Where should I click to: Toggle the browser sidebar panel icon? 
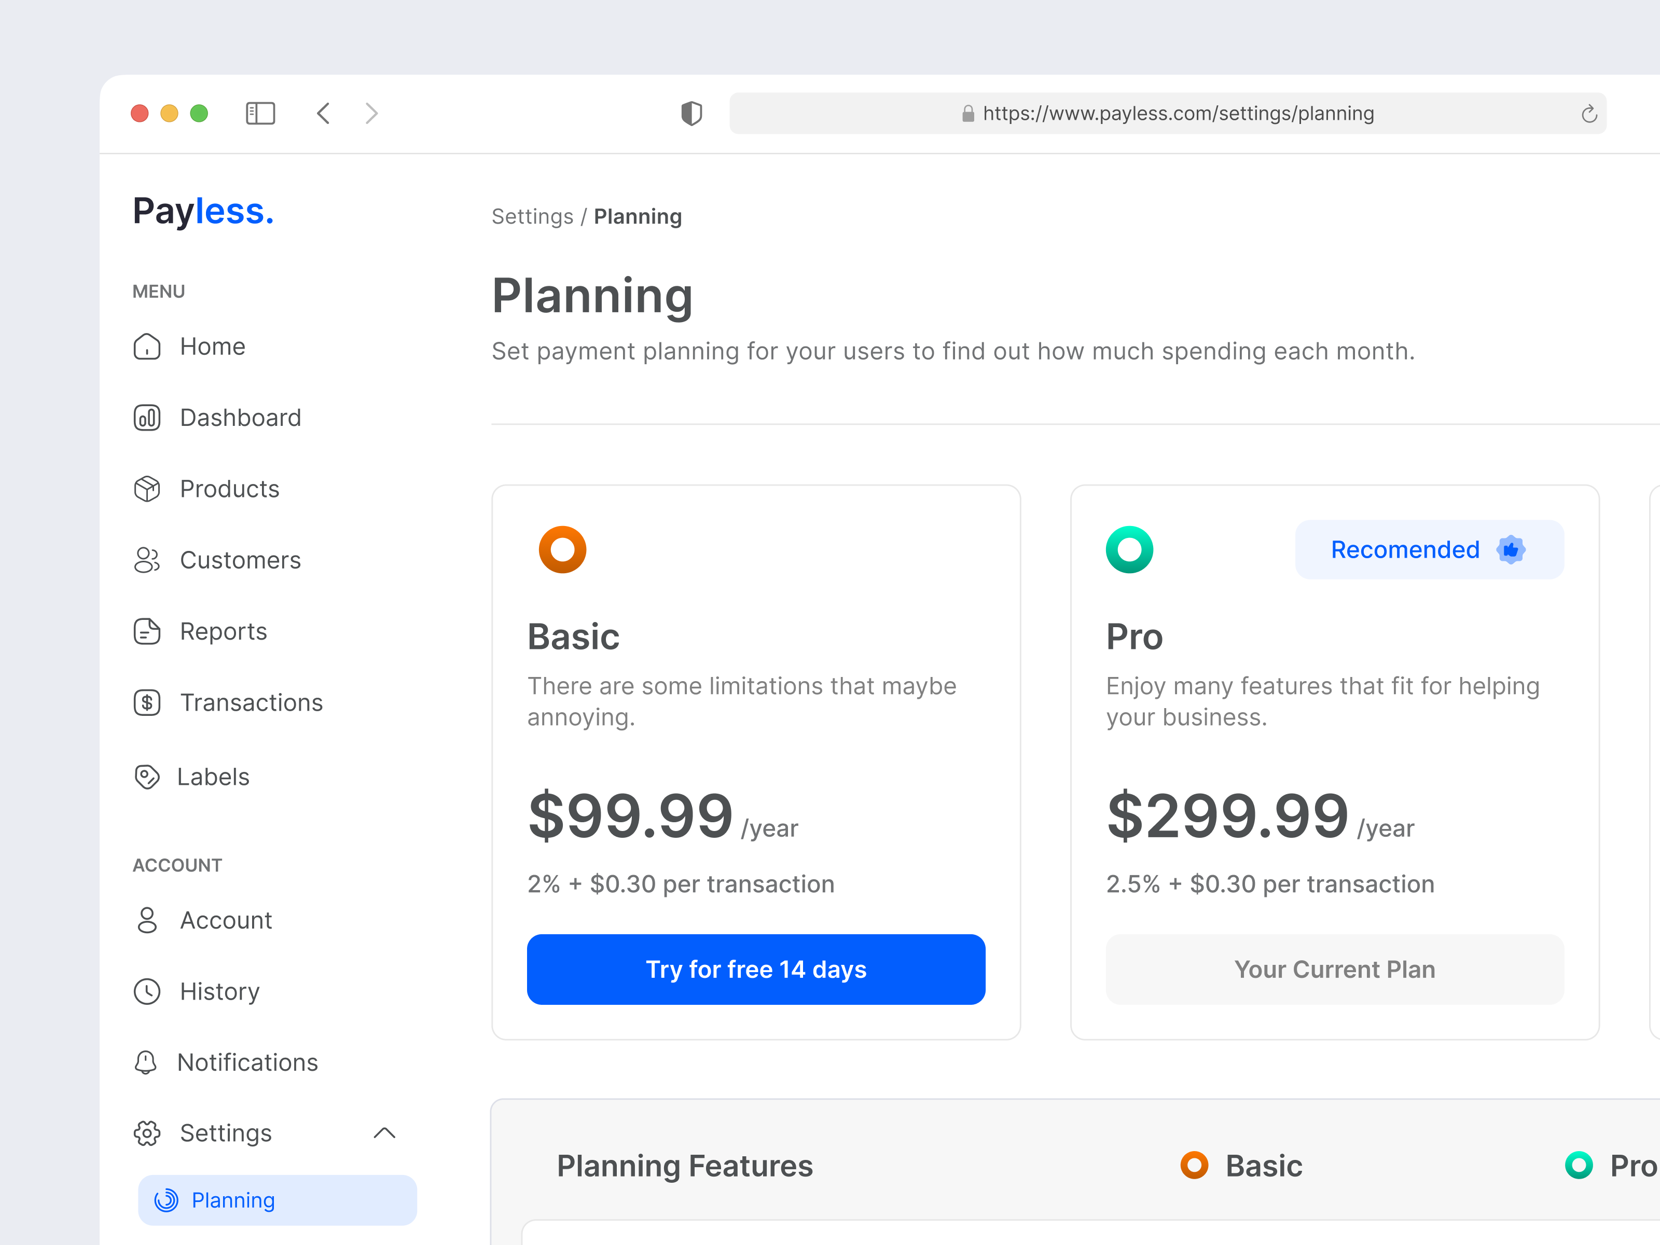[260, 113]
